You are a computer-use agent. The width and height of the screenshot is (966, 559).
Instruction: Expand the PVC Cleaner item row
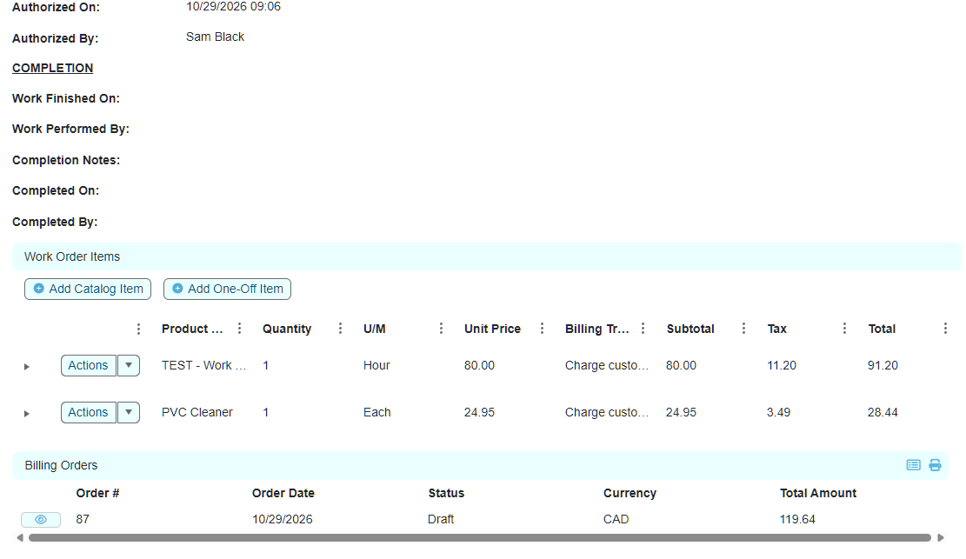[26, 414]
